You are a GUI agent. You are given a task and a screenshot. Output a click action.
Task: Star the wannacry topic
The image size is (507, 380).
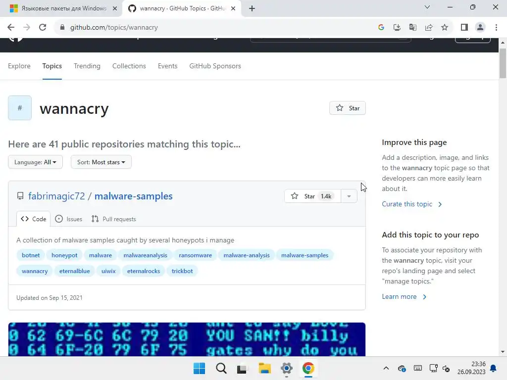click(347, 108)
